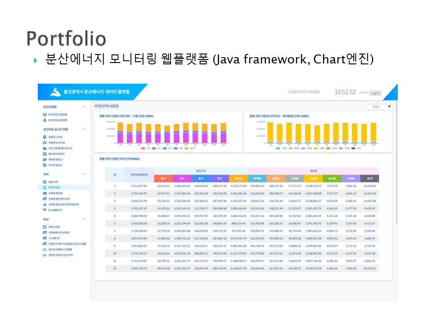
Task: Collapse the 비교 sidebar section
Action: (x=84, y=219)
